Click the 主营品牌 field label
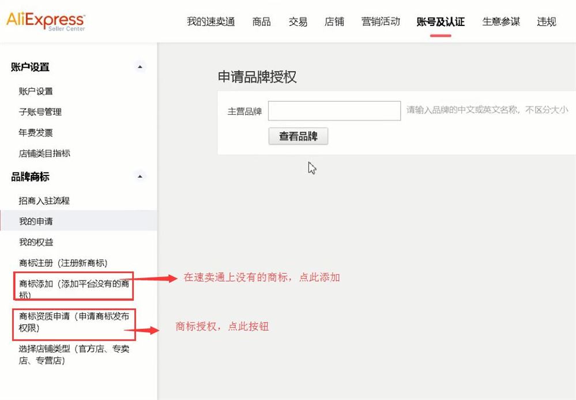Viewport: 576px width, 400px height. point(244,111)
